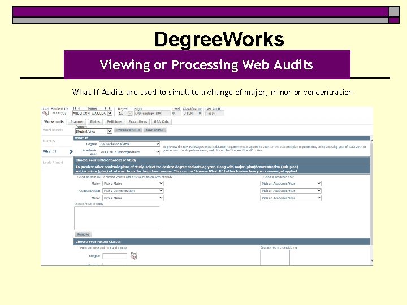
Task: Click the Find course icon beside Subject
Action: pos(133,258)
